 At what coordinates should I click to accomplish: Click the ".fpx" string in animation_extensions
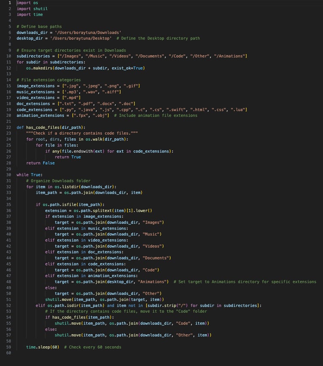point(81,115)
